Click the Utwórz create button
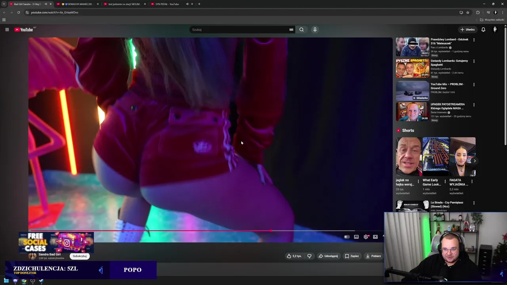Screen dimensions: 507x285 467,30
